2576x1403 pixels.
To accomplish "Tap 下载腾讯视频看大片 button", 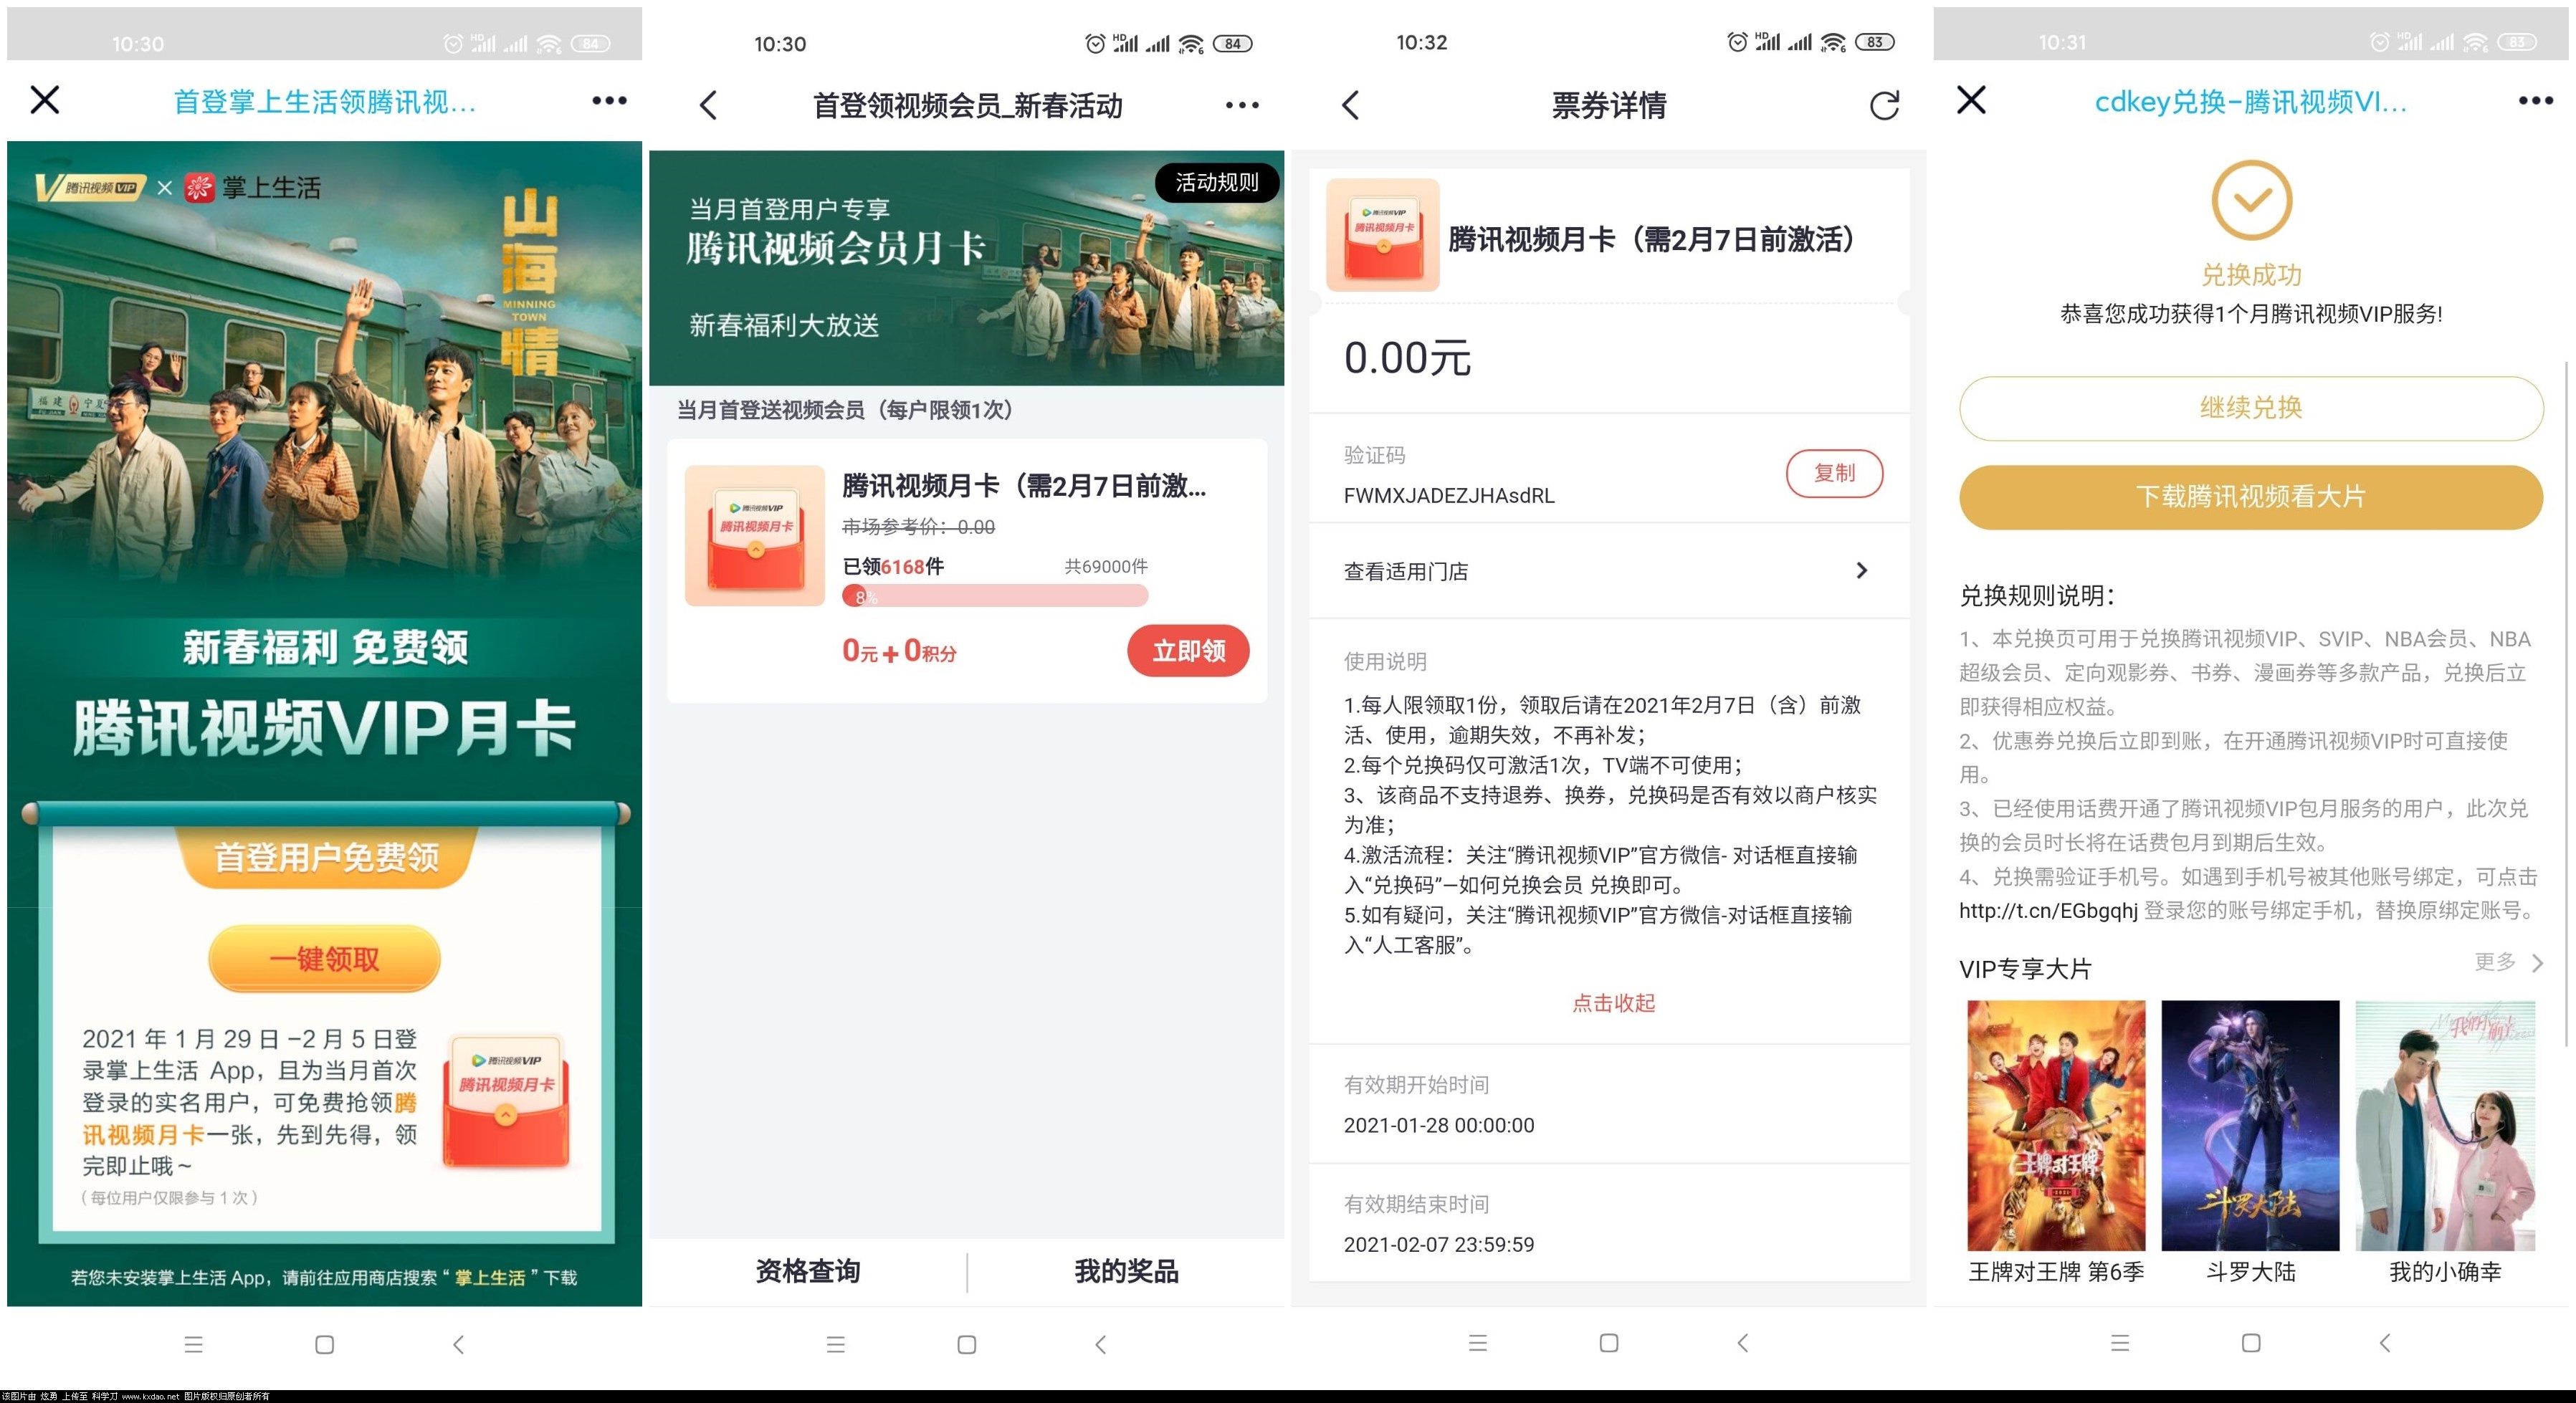I will (2251, 497).
